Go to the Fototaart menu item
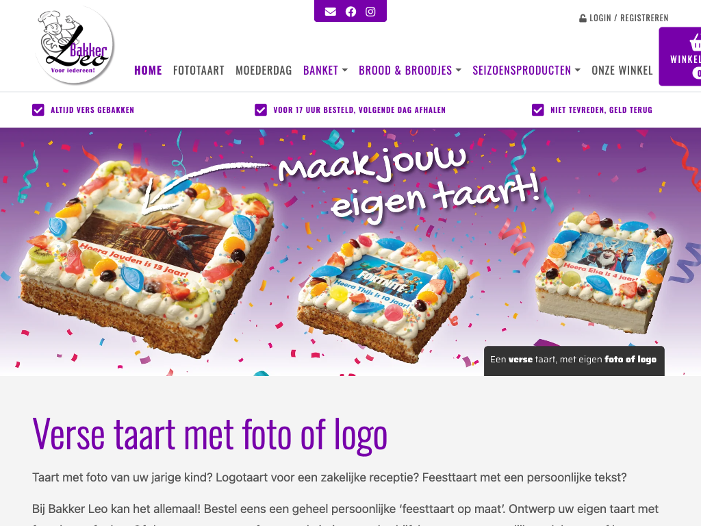This screenshot has width=701, height=526. (199, 71)
